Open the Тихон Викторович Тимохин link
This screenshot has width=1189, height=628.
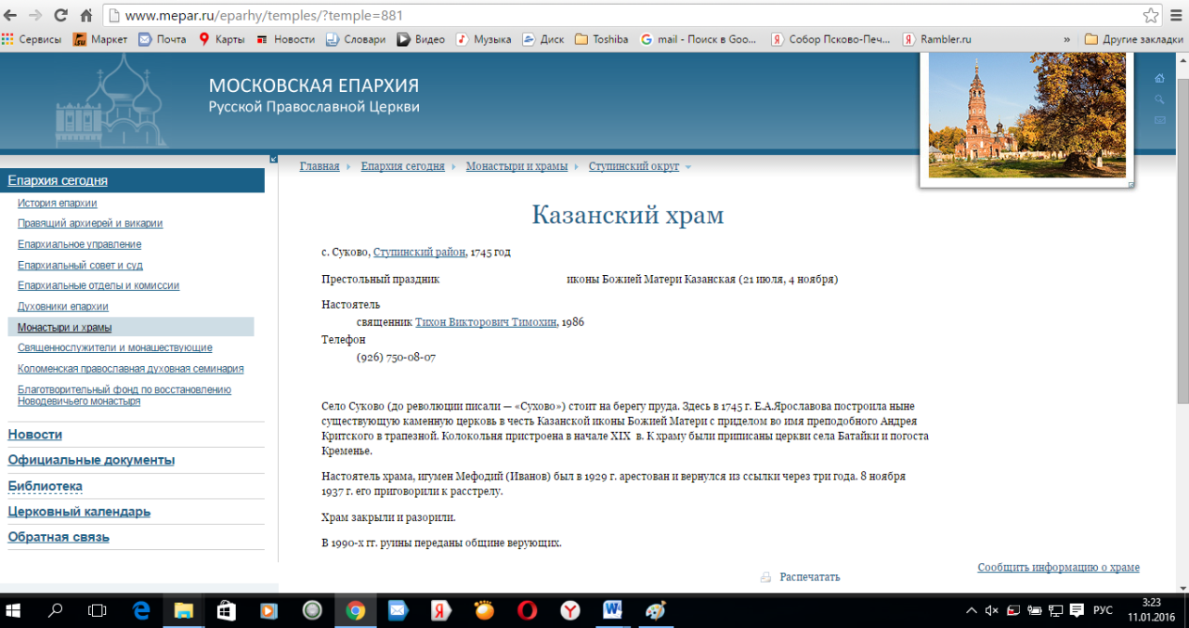pos(486,322)
